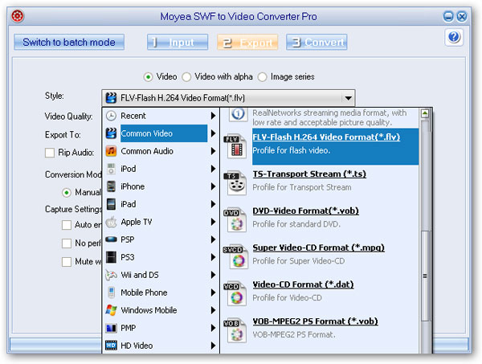Choose Common Video in category menu

[x=161, y=133]
